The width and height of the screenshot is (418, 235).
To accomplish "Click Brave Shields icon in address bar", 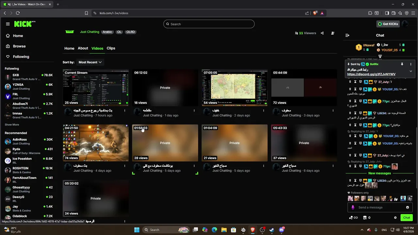I will coord(315,13).
